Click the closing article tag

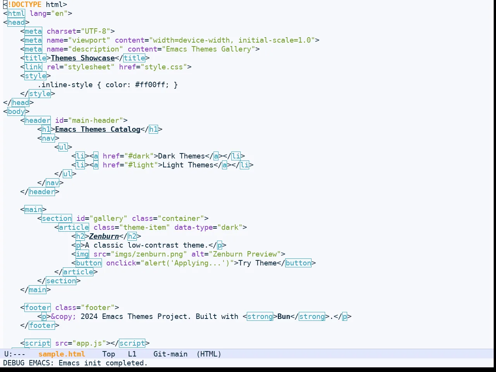click(x=76, y=272)
